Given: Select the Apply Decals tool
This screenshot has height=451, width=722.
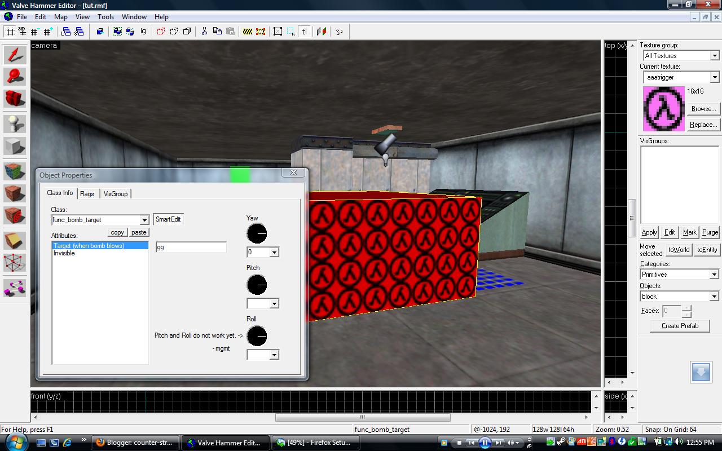Looking at the screenshot, I should pos(15,216).
